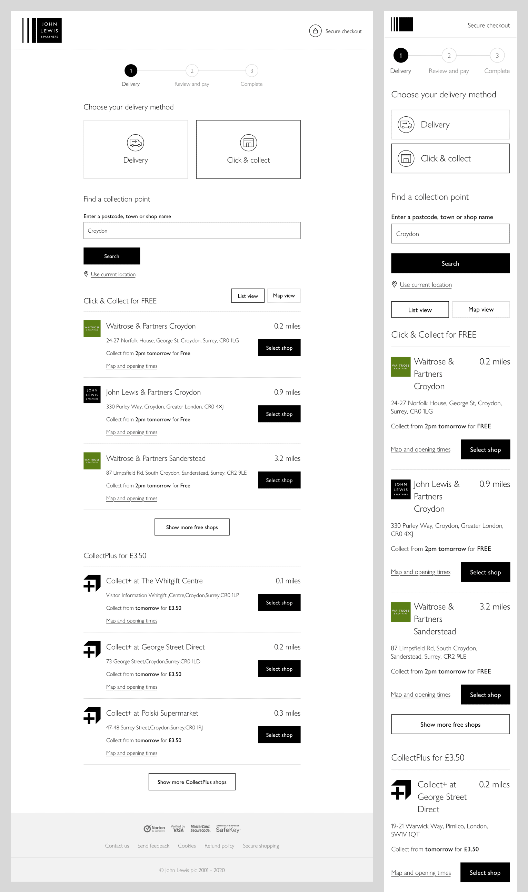Open the Refund policy footer link
This screenshot has height=892, width=528.
point(219,846)
